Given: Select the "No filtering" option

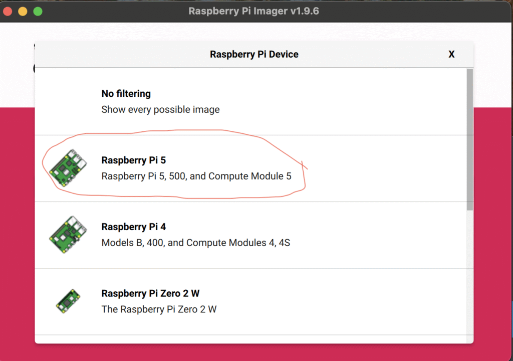Looking at the screenshot, I should tap(126, 94).
